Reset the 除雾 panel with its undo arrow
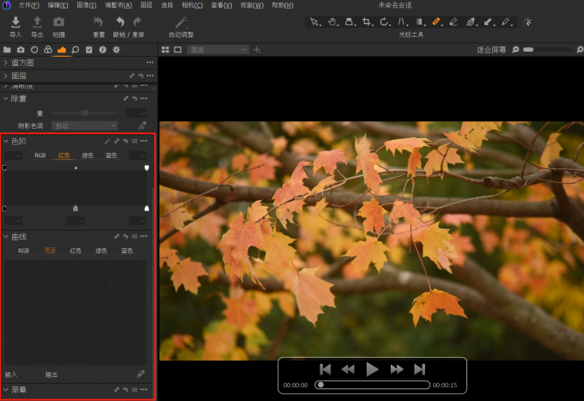This screenshot has width=584, height=401. [x=135, y=99]
